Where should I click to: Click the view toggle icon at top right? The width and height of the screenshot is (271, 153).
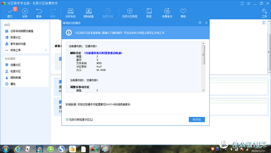pos(264,22)
